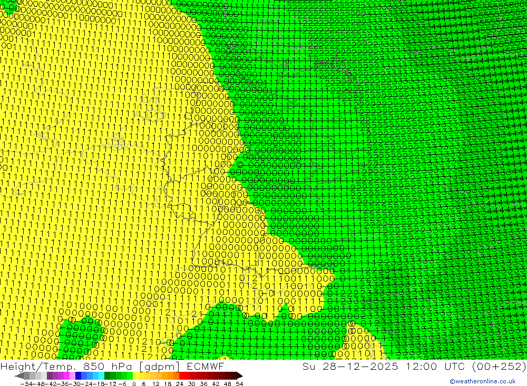Click the gray left arrow end of the color scale
The image size is (527, 386).
click(19, 375)
